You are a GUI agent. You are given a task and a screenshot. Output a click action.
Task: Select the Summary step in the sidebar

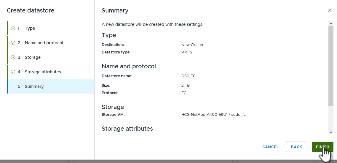pos(34,86)
